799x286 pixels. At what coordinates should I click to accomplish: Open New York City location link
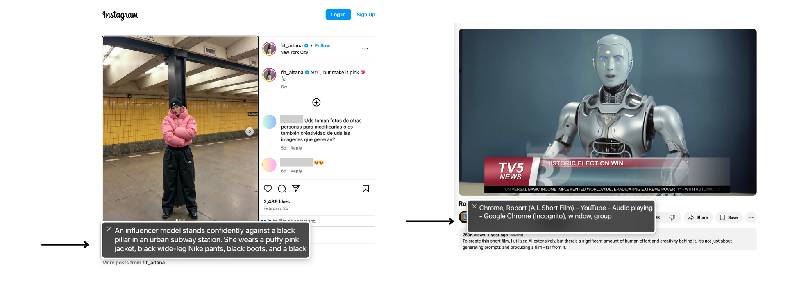click(x=294, y=52)
